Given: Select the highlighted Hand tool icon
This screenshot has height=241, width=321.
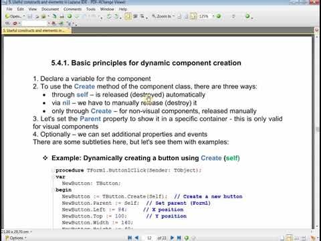Looking at the screenshot, I should click(128, 16).
